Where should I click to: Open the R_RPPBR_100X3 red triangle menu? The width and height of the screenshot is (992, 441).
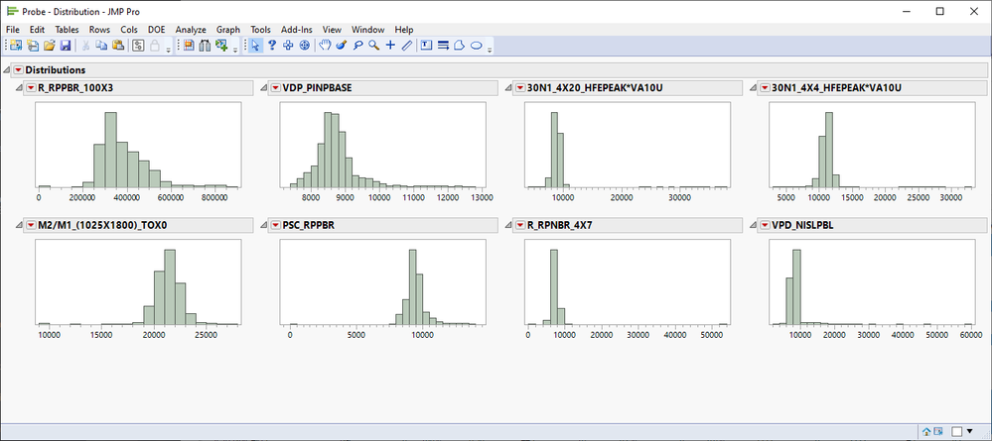31,88
